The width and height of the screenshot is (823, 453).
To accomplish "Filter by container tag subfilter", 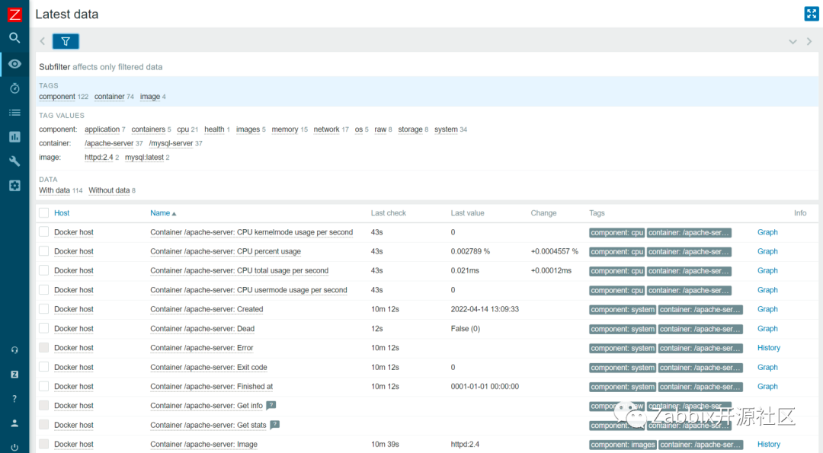I will tap(109, 97).
